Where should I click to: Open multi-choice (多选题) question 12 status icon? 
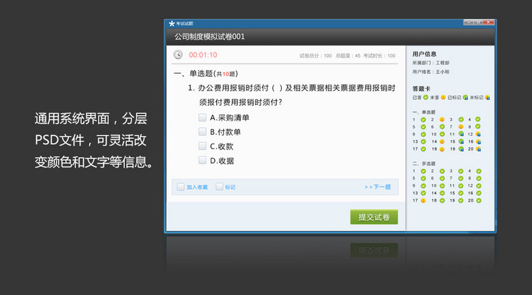[x=478, y=186]
